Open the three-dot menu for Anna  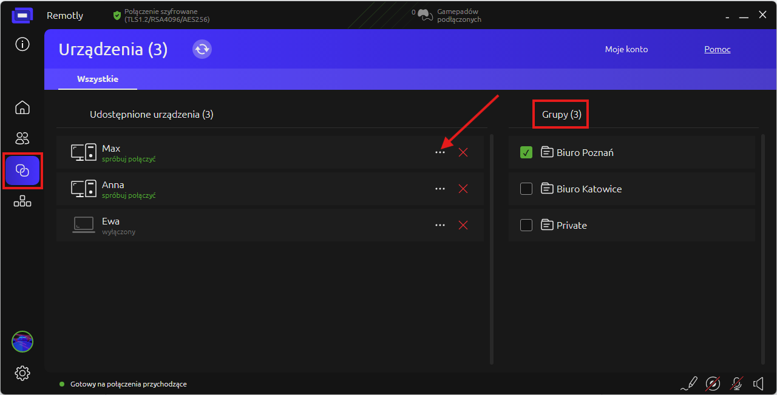point(440,189)
